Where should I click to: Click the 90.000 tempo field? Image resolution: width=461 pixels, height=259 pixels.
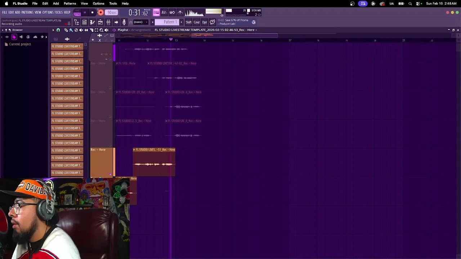112,13
